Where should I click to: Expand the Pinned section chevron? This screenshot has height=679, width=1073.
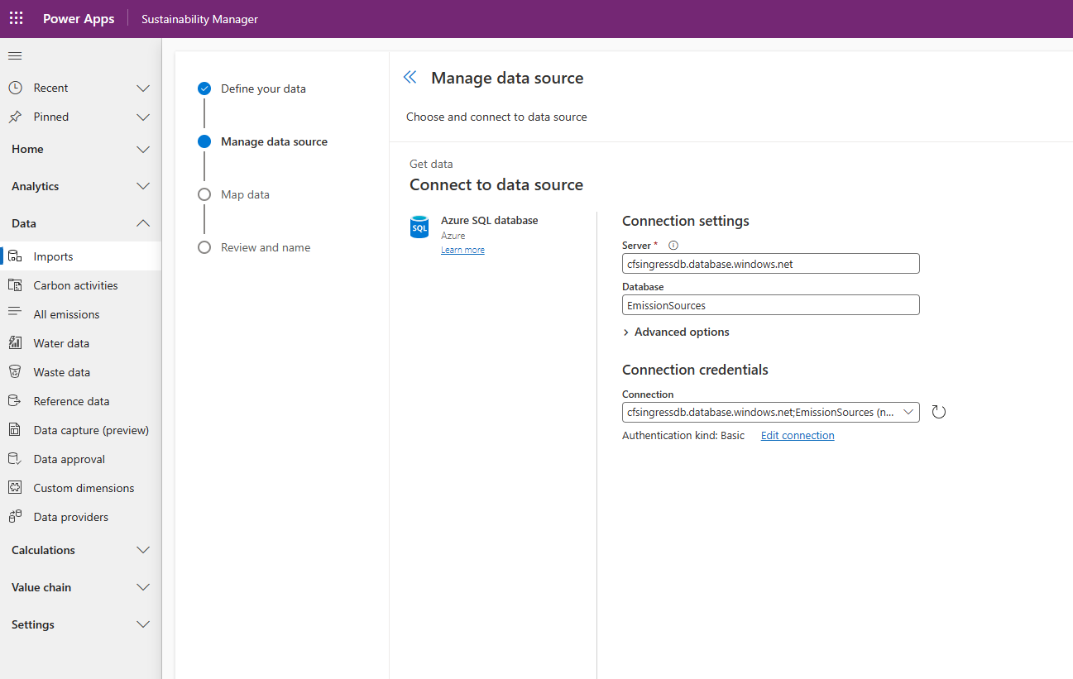(143, 117)
